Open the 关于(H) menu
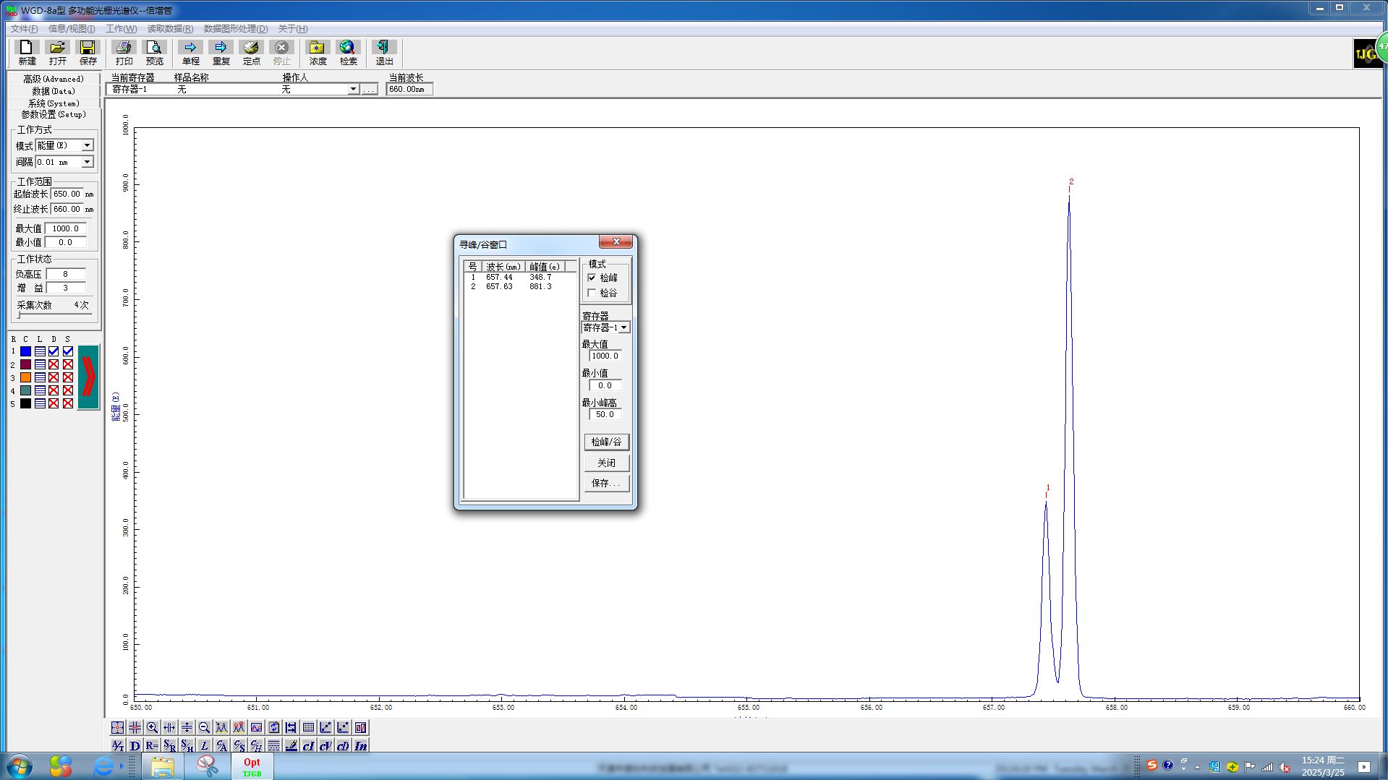Screen dimensions: 1388x780 pyautogui.click(x=293, y=29)
